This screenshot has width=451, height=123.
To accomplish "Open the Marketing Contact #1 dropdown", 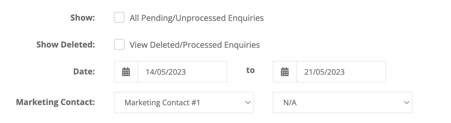I will pyautogui.click(x=184, y=102).
